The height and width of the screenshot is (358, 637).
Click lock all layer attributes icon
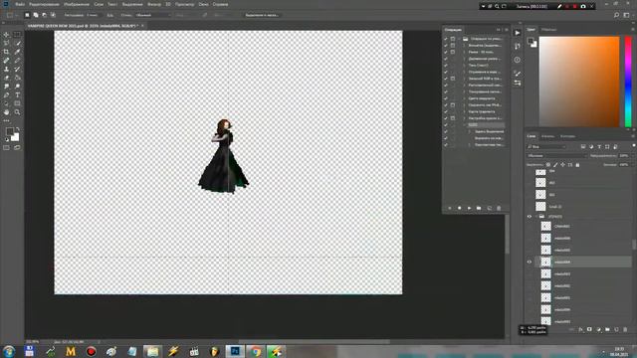point(577,165)
